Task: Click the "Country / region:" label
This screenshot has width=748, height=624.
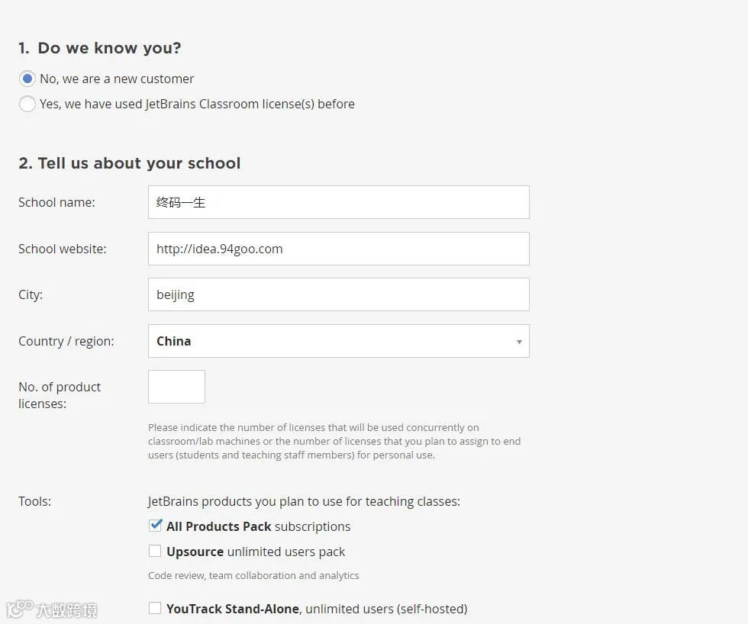Action: point(66,341)
